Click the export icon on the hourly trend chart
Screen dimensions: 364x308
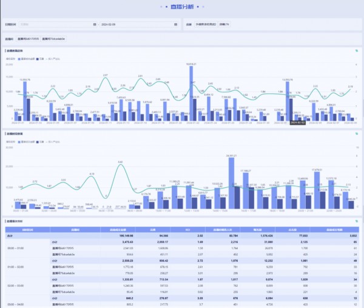tap(357, 133)
